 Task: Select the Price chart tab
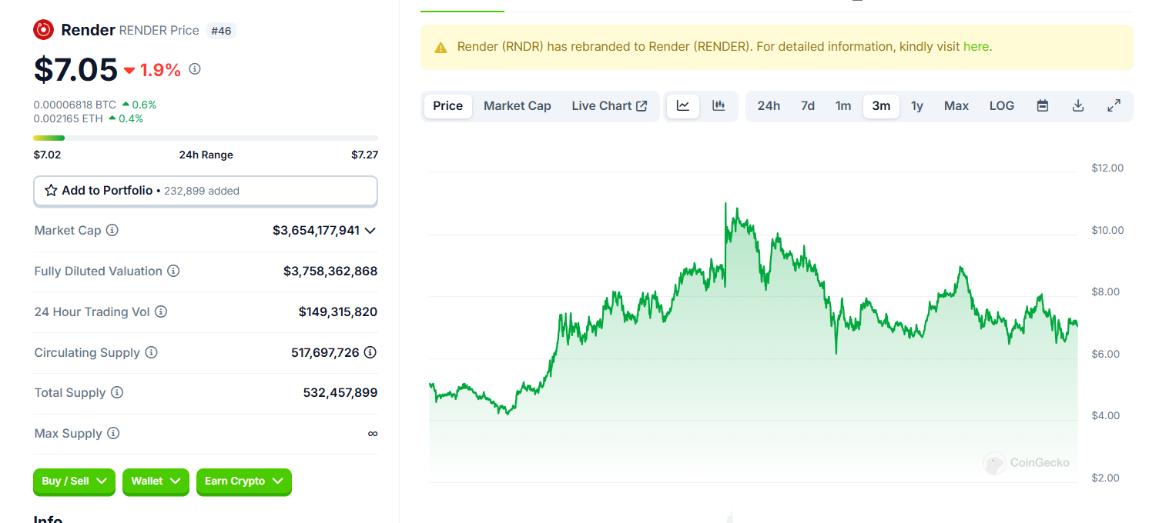tap(448, 106)
